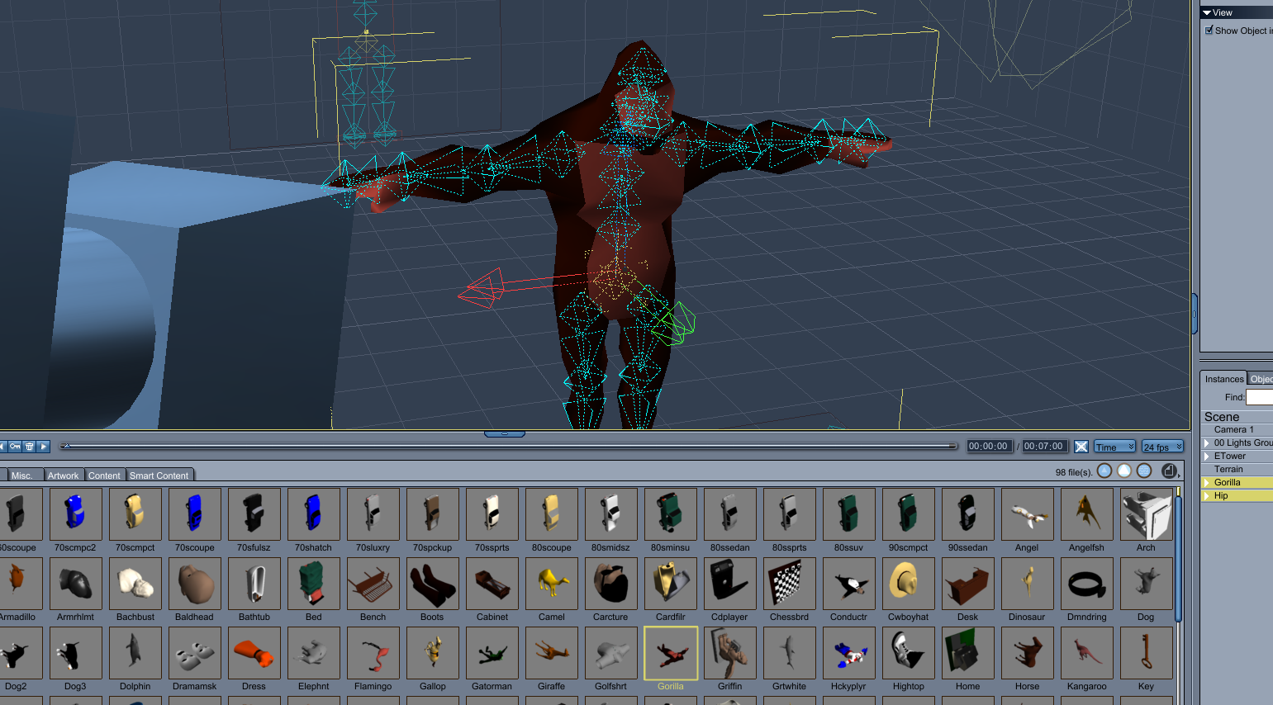Click the browser vertical scrollbar
The image size is (1273, 705).
click(1179, 558)
